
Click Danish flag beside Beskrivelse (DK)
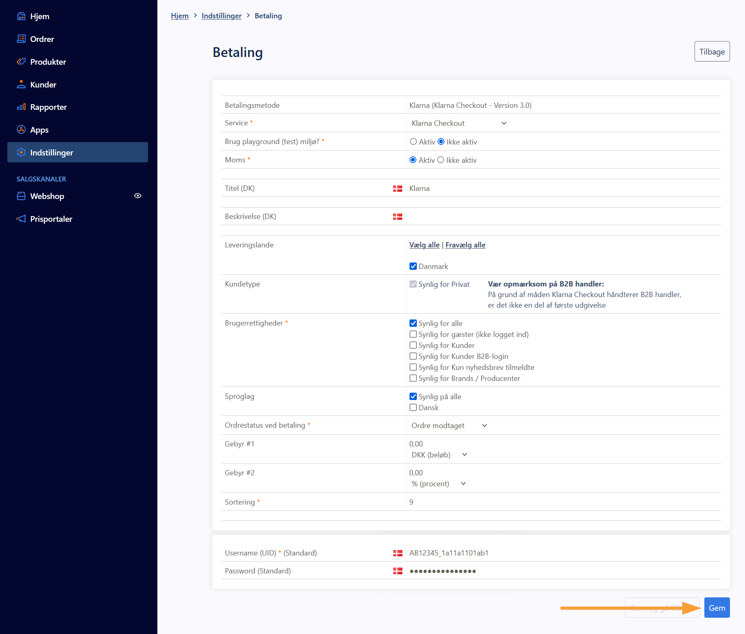[x=398, y=216]
